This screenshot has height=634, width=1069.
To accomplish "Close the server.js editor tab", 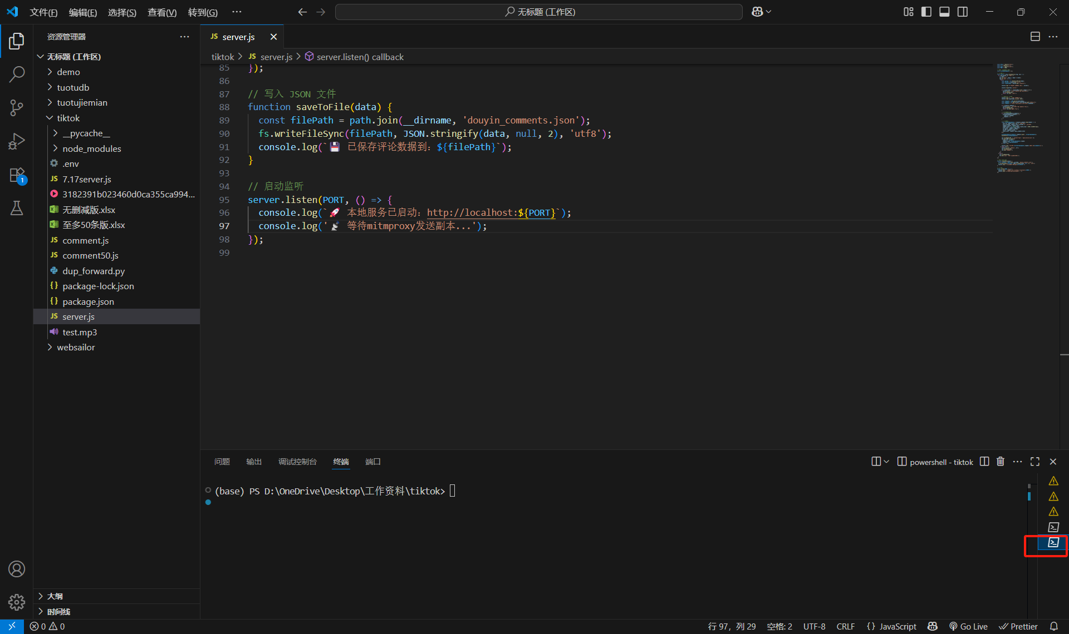I will (273, 37).
